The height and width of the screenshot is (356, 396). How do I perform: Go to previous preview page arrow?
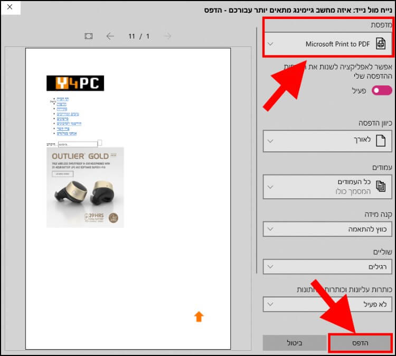pos(110,36)
